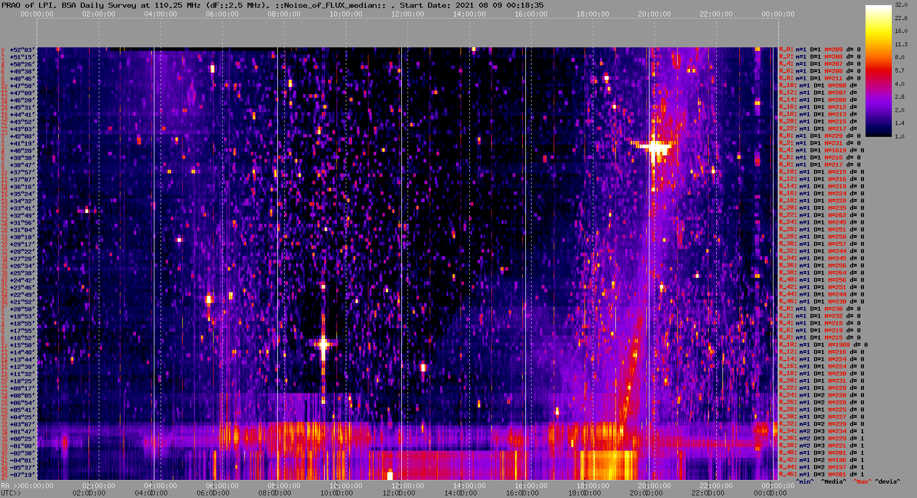The height and width of the screenshot is (498, 917).
Task: Click the bright cross-shaped source near +40°28'
Action: pos(654,148)
